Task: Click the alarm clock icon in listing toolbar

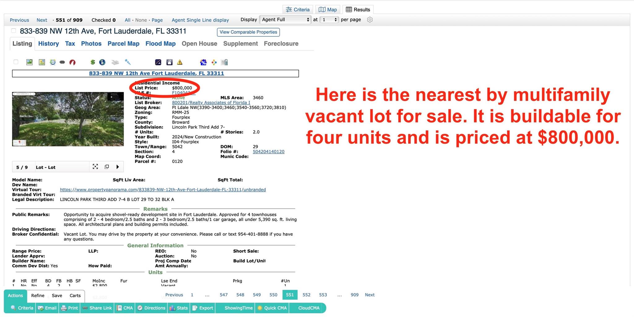Action: pyautogui.click(x=53, y=62)
